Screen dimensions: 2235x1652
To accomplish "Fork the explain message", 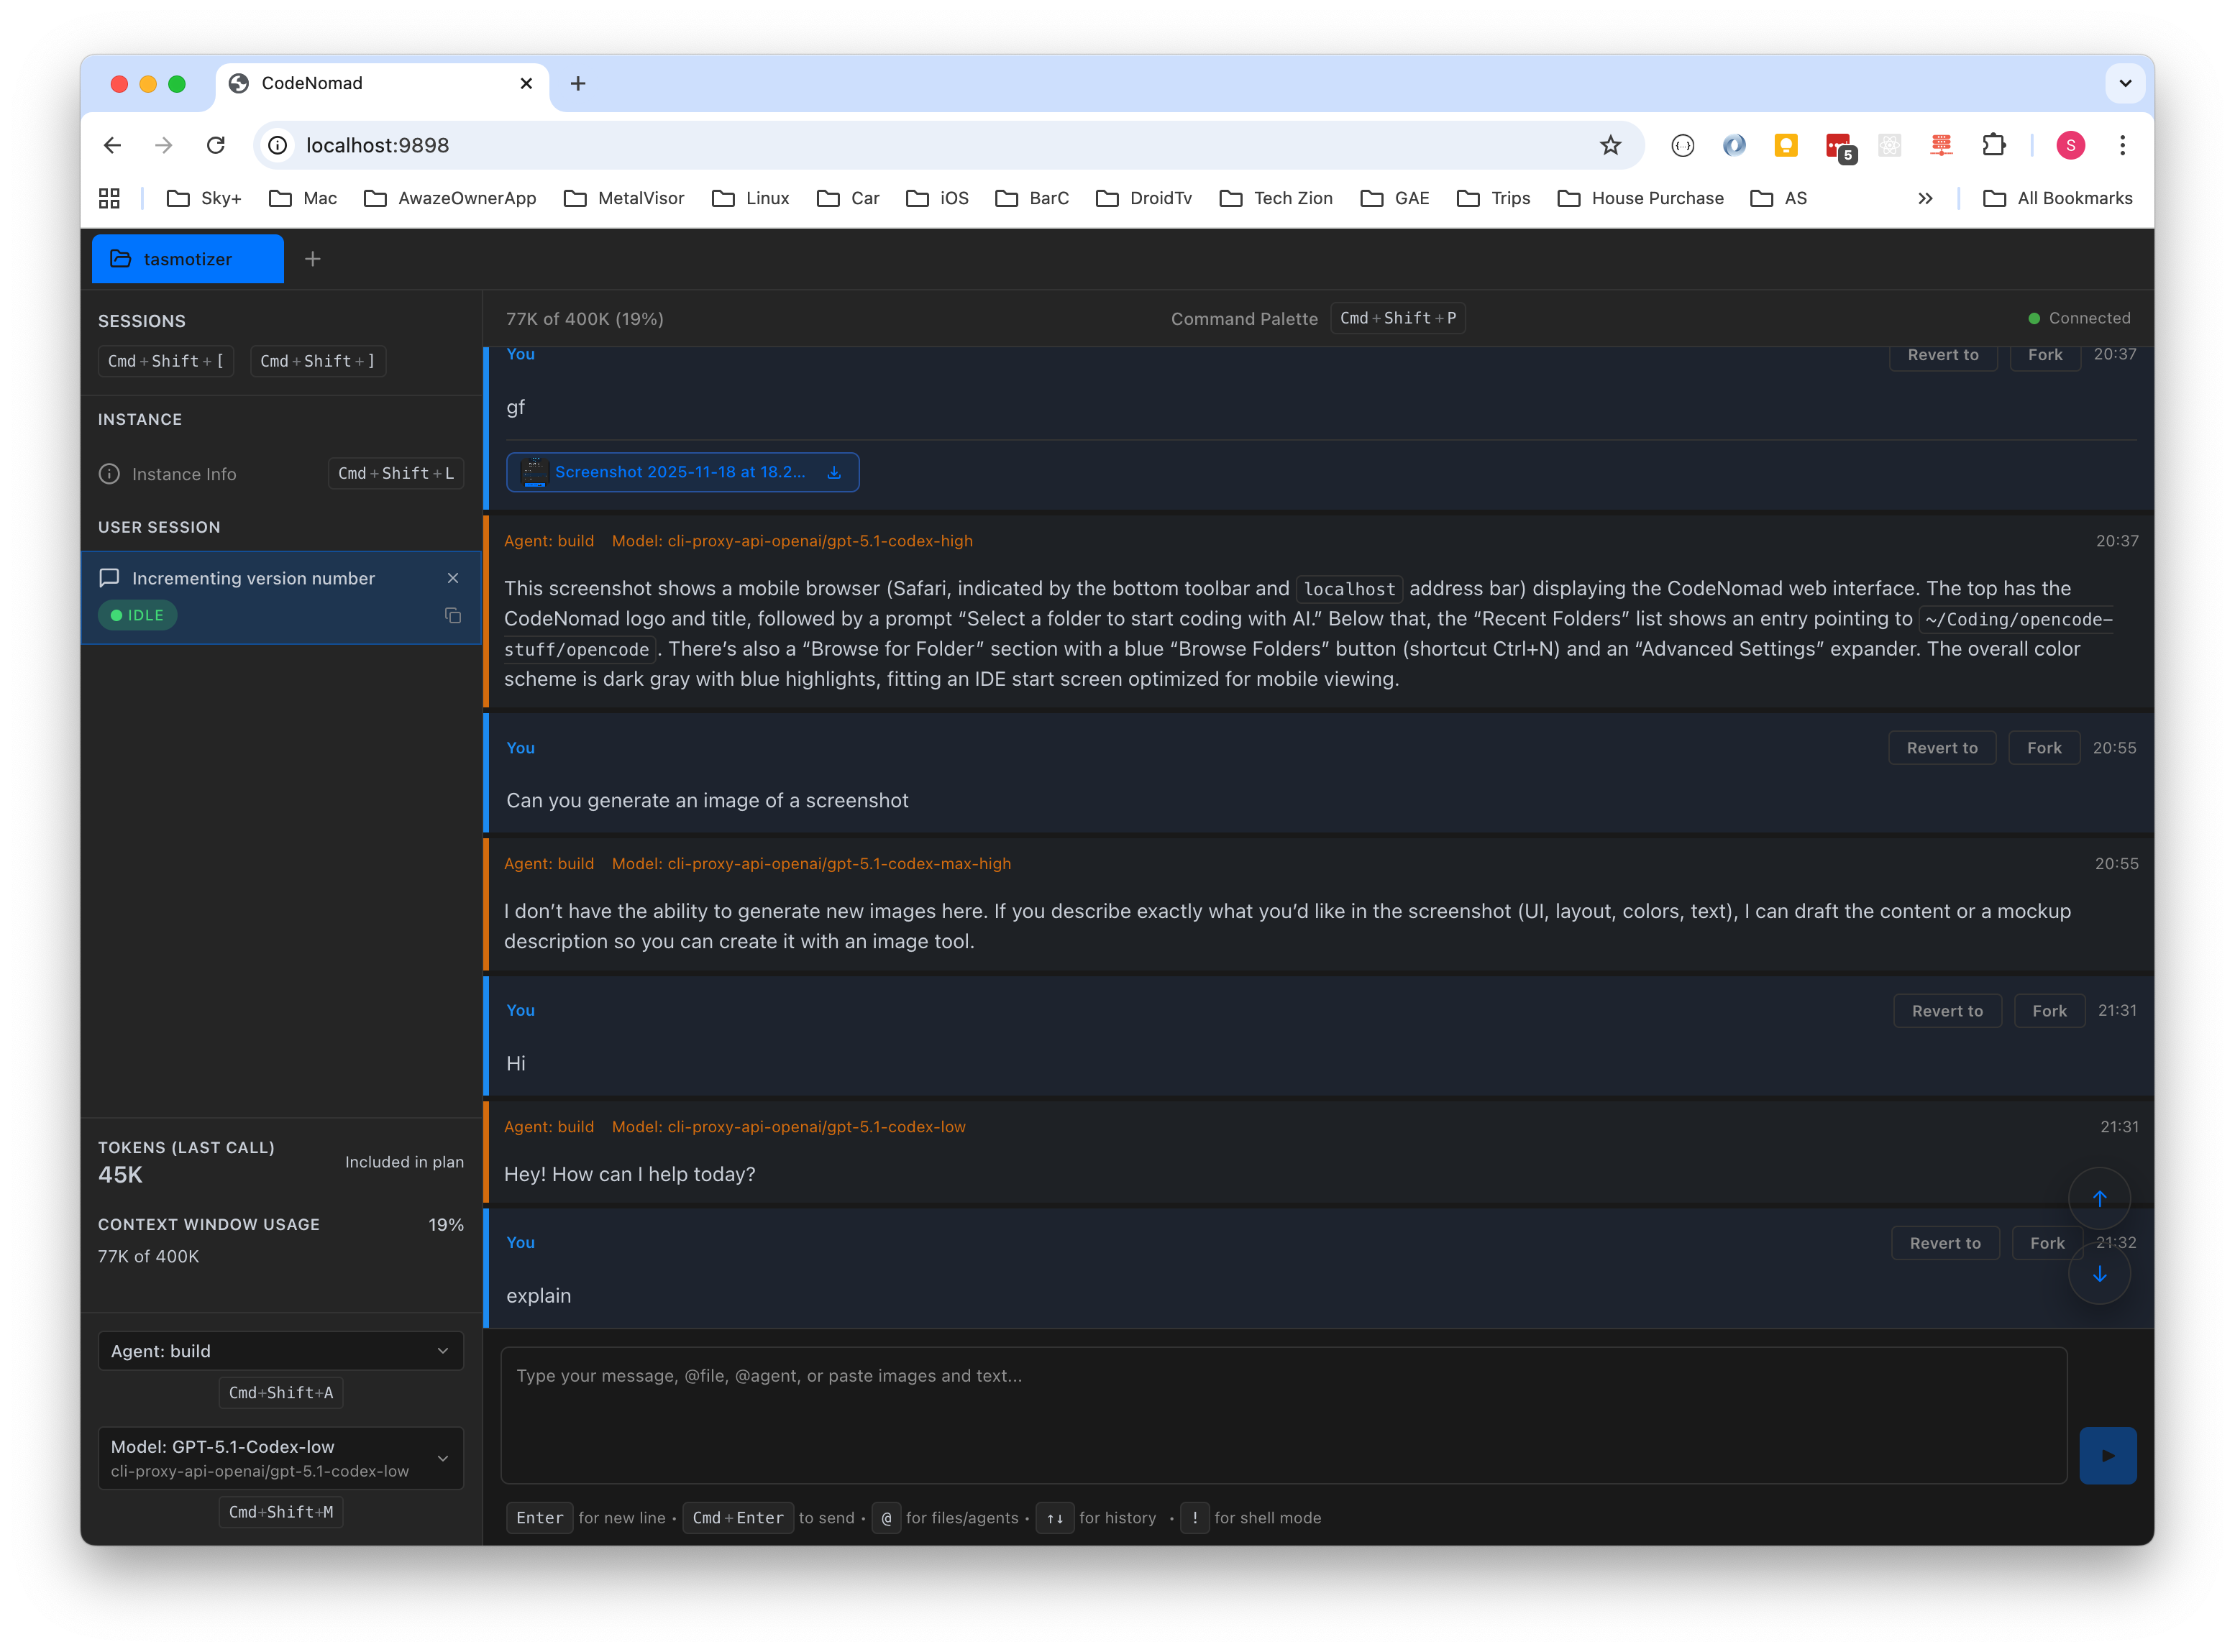I will coord(2046,1243).
